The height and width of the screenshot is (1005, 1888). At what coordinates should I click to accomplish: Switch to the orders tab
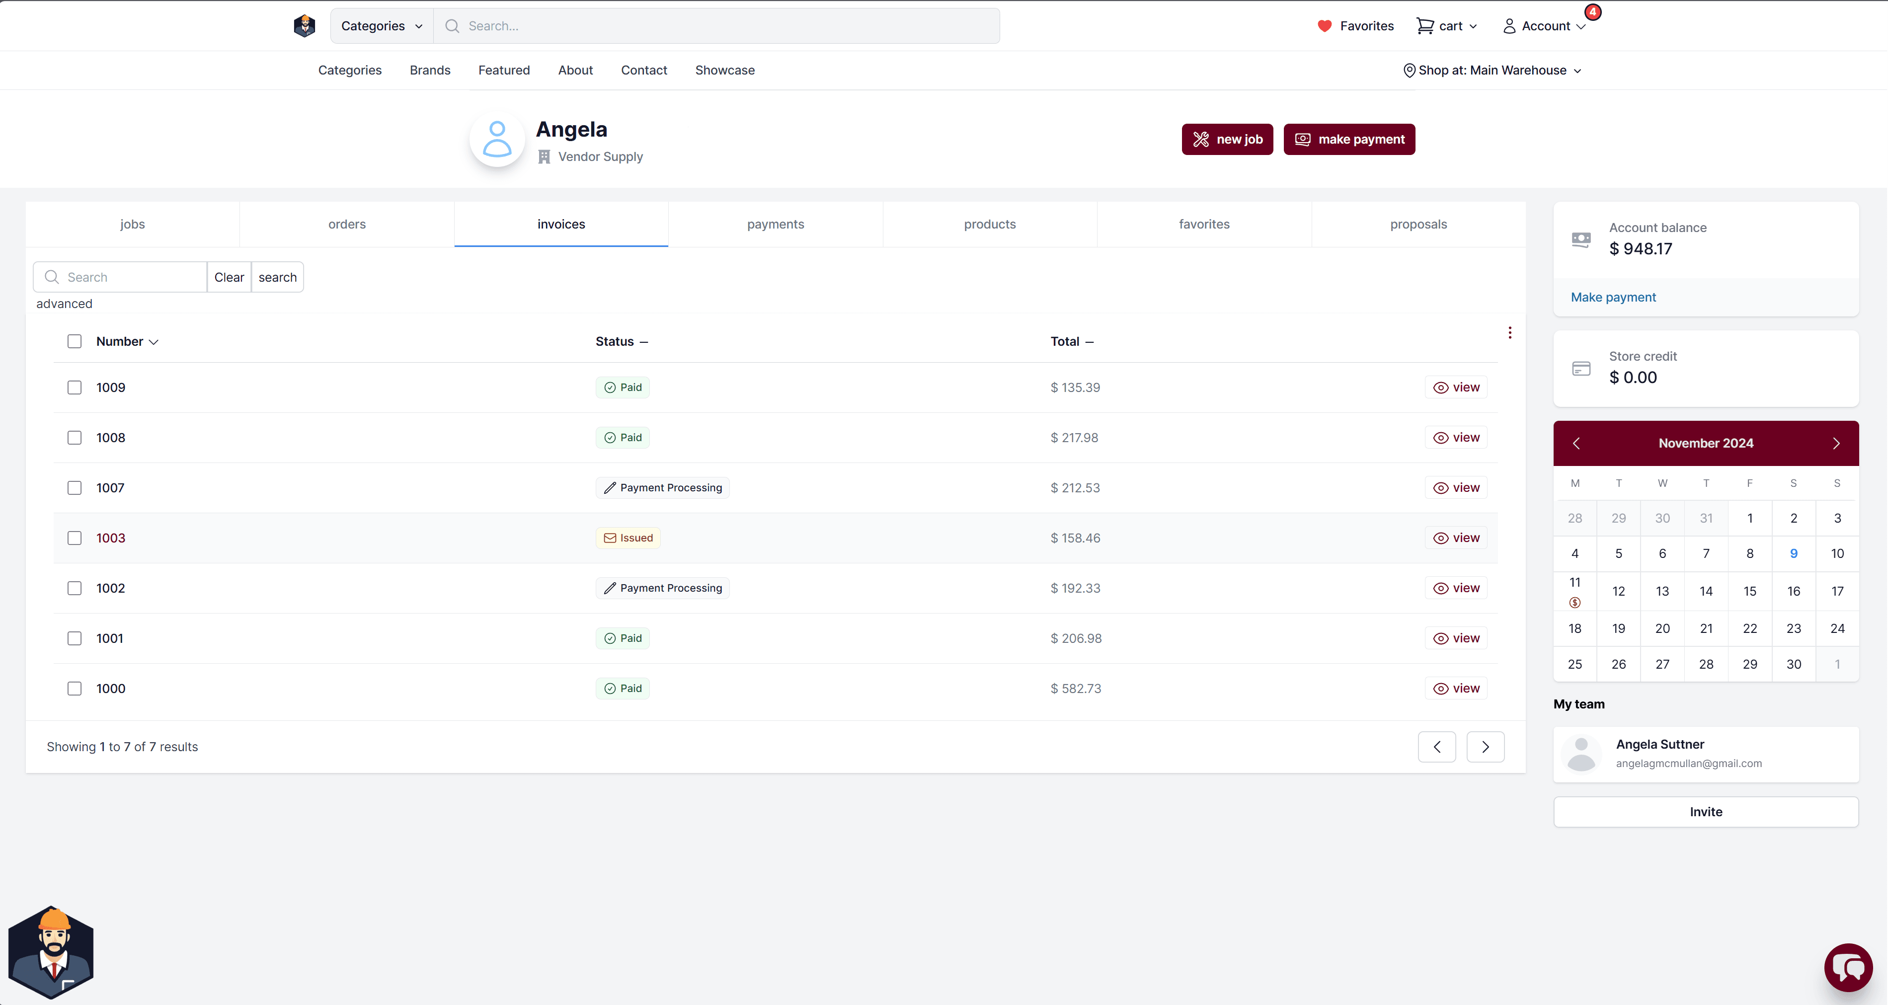[x=347, y=225]
